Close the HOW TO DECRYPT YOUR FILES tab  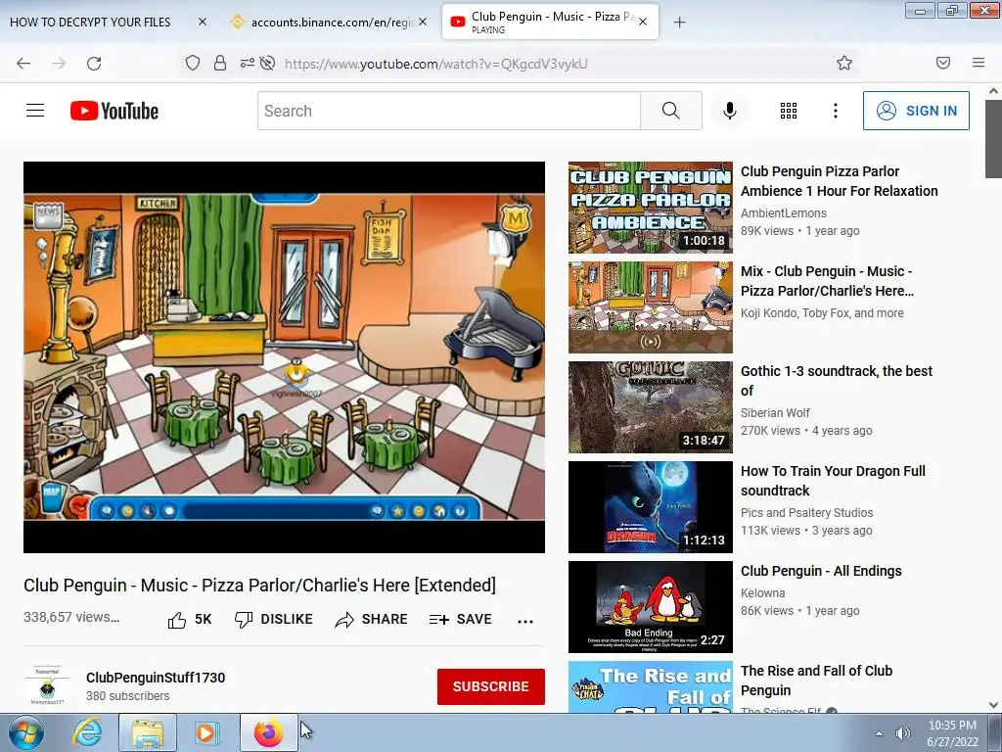202,22
